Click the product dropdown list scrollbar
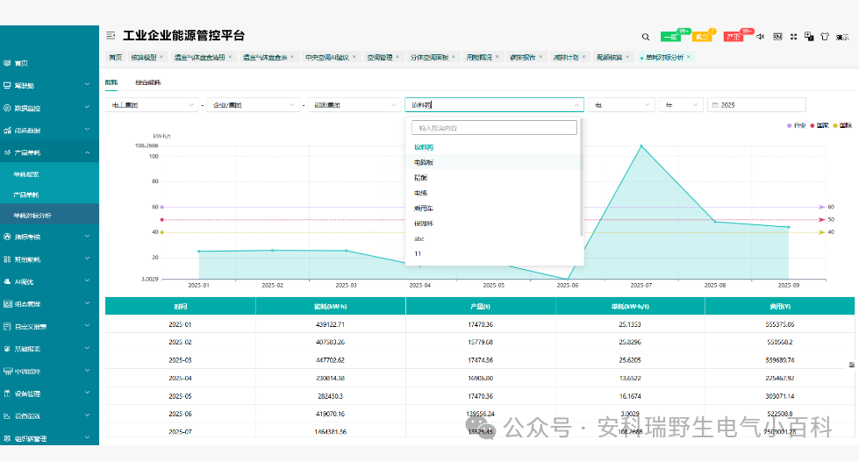The width and height of the screenshot is (859, 461). pyautogui.click(x=581, y=178)
